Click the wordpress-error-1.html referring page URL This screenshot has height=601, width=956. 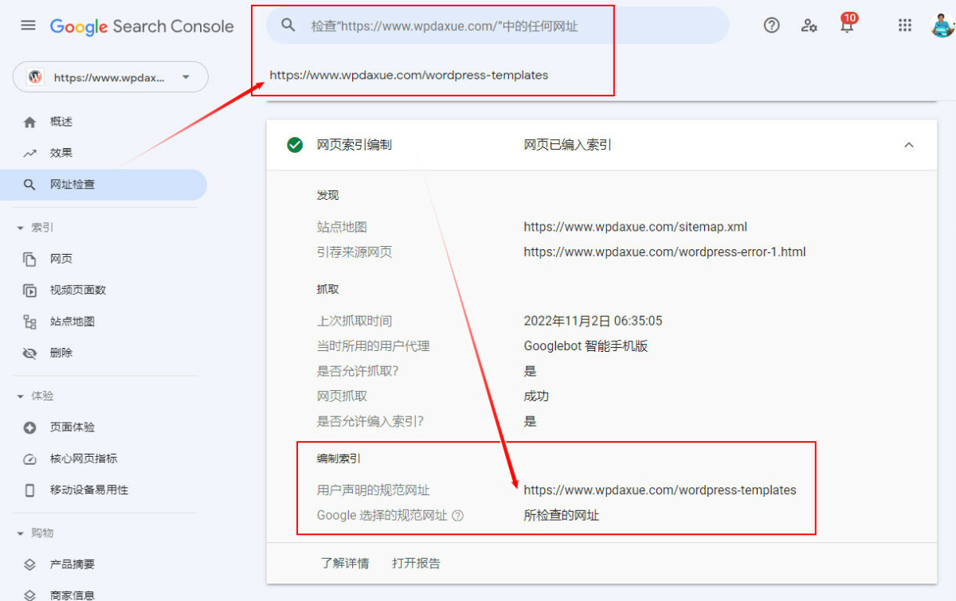pos(664,252)
